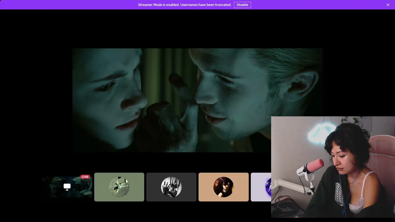Click Disable in the Streamer Mode banner
Screen dimensions: 395x222
(x=242, y=5)
